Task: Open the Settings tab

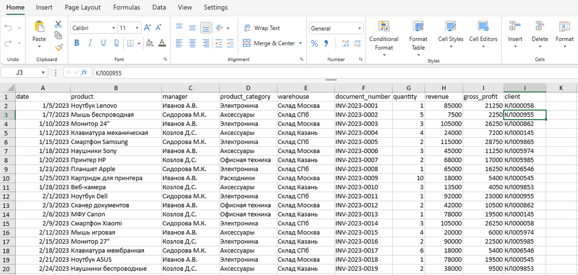Action: [216, 7]
